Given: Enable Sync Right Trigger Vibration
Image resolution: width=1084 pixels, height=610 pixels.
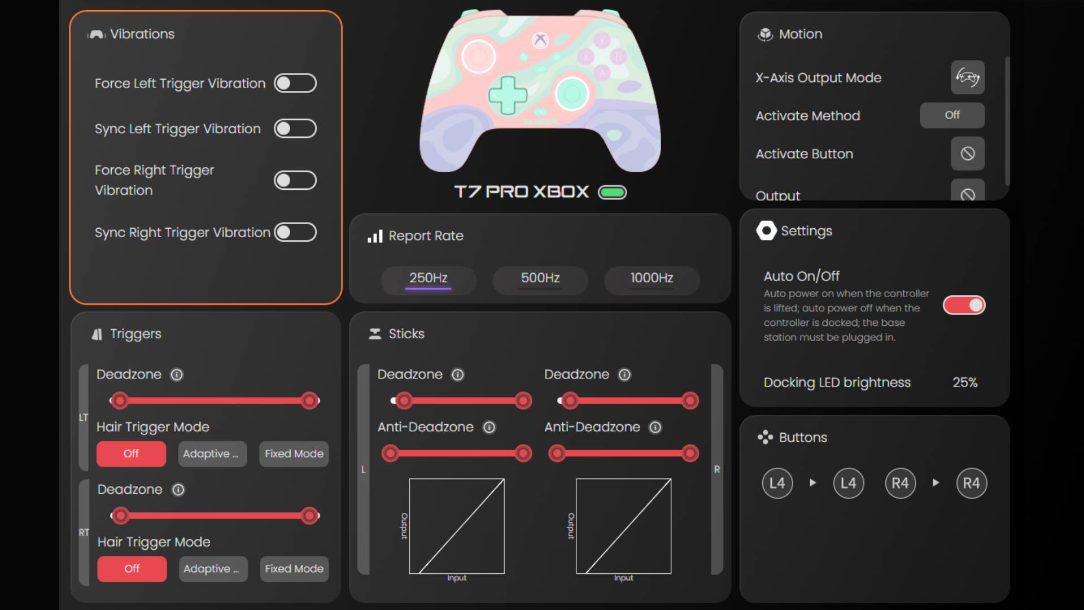Looking at the screenshot, I should click(295, 233).
